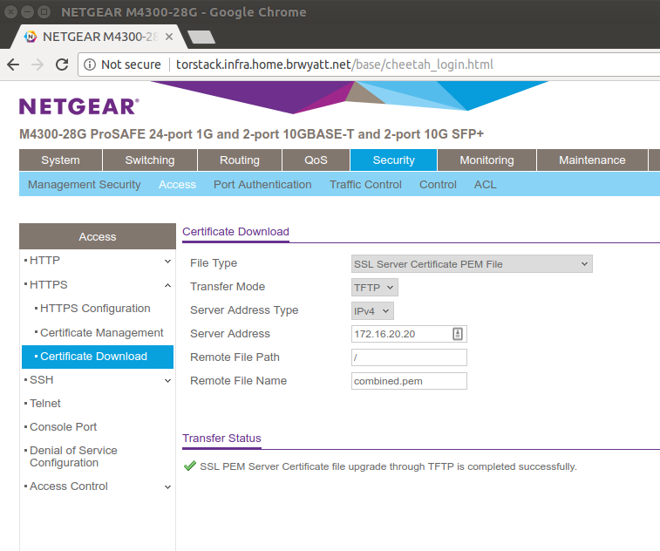Open the HTTPS sidebar item
The width and height of the screenshot is (660, 551).
[x=49, y=285]
